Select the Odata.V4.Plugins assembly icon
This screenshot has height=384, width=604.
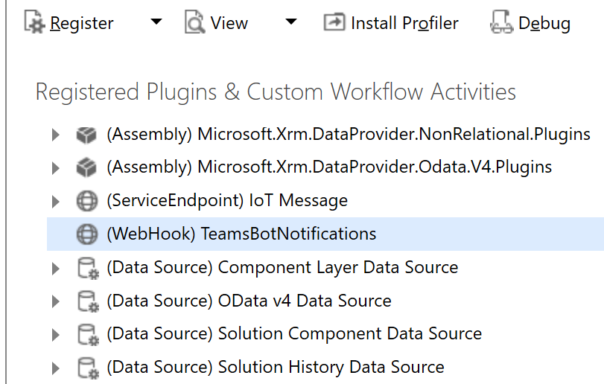pos(87,168)
